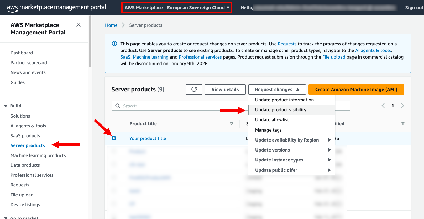Open the European Sovereign Cloud catalog dropdown

(x=177, y=8)
